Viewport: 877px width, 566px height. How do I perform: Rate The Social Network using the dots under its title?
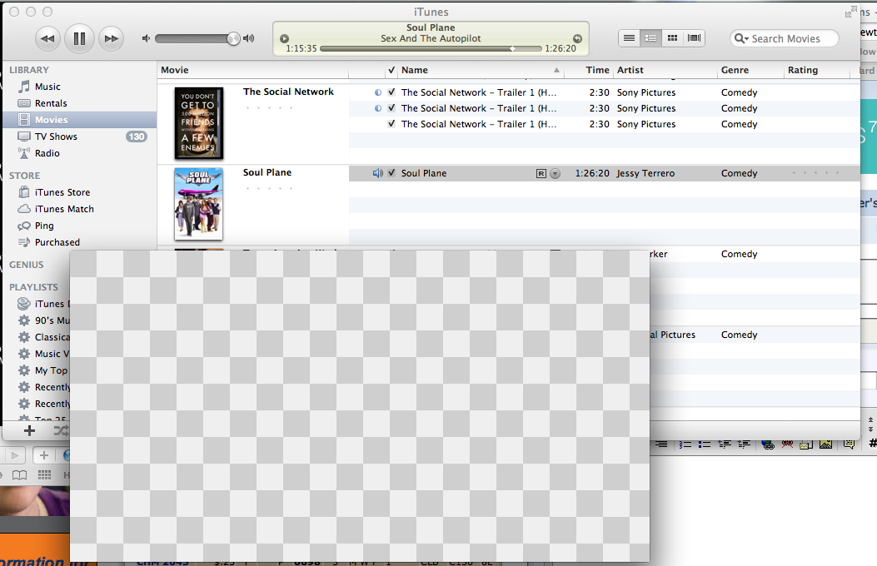pos(269,107)
